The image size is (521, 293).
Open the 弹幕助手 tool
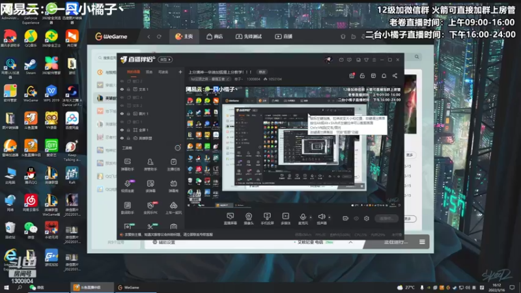point(127,164)
